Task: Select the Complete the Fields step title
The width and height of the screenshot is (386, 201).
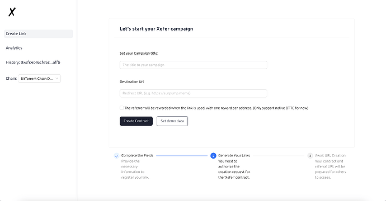Action: [x=137, y=156]
